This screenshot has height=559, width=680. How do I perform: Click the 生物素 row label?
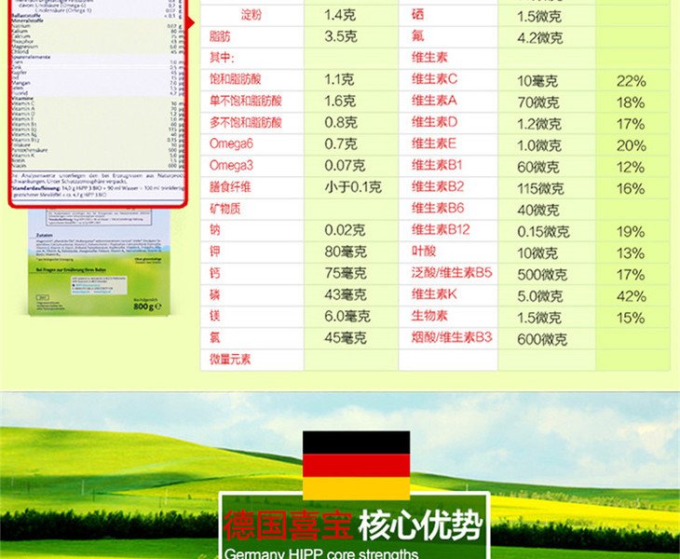click(x=429, y=317)
